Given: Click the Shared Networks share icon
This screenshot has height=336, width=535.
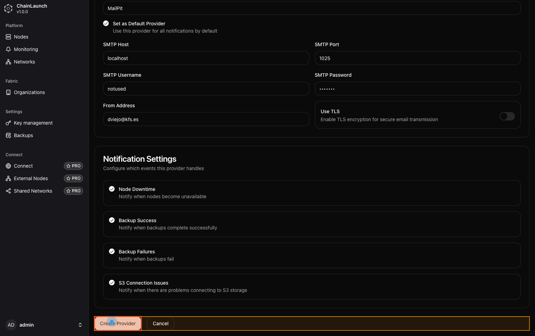Looking at the screenshot, I should pos(8,191).
